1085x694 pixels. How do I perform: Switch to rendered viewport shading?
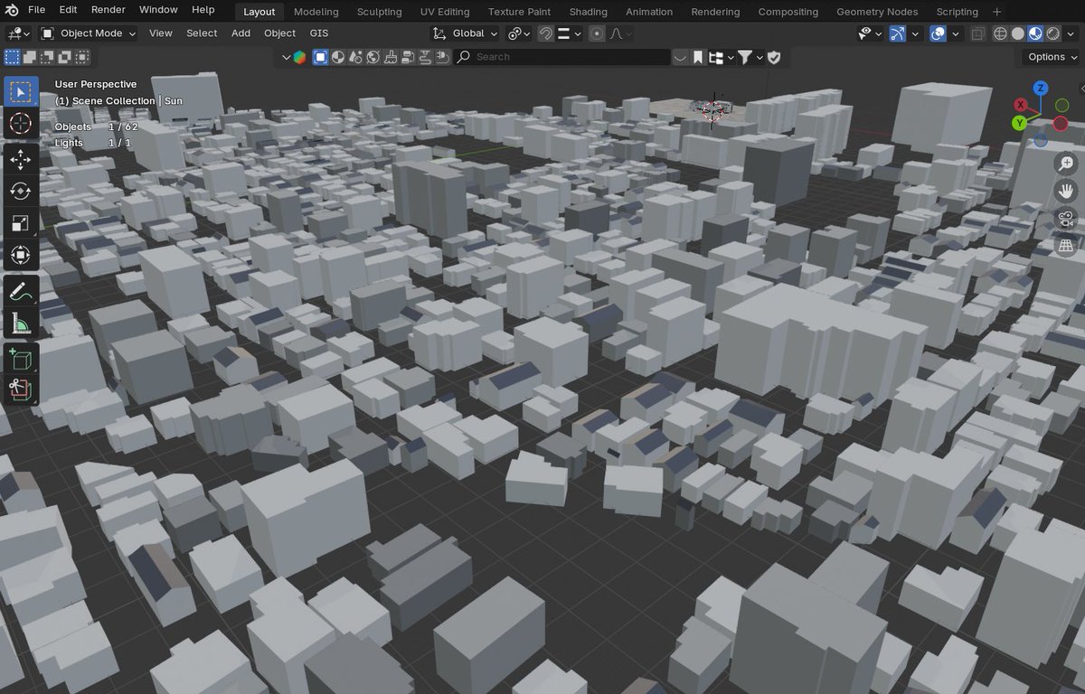point(1053,33)
